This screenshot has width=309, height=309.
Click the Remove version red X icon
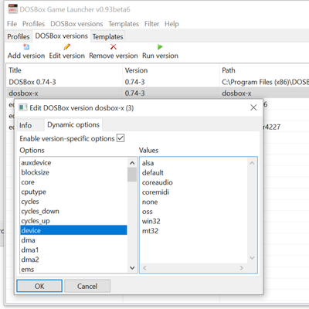[114, 47]
